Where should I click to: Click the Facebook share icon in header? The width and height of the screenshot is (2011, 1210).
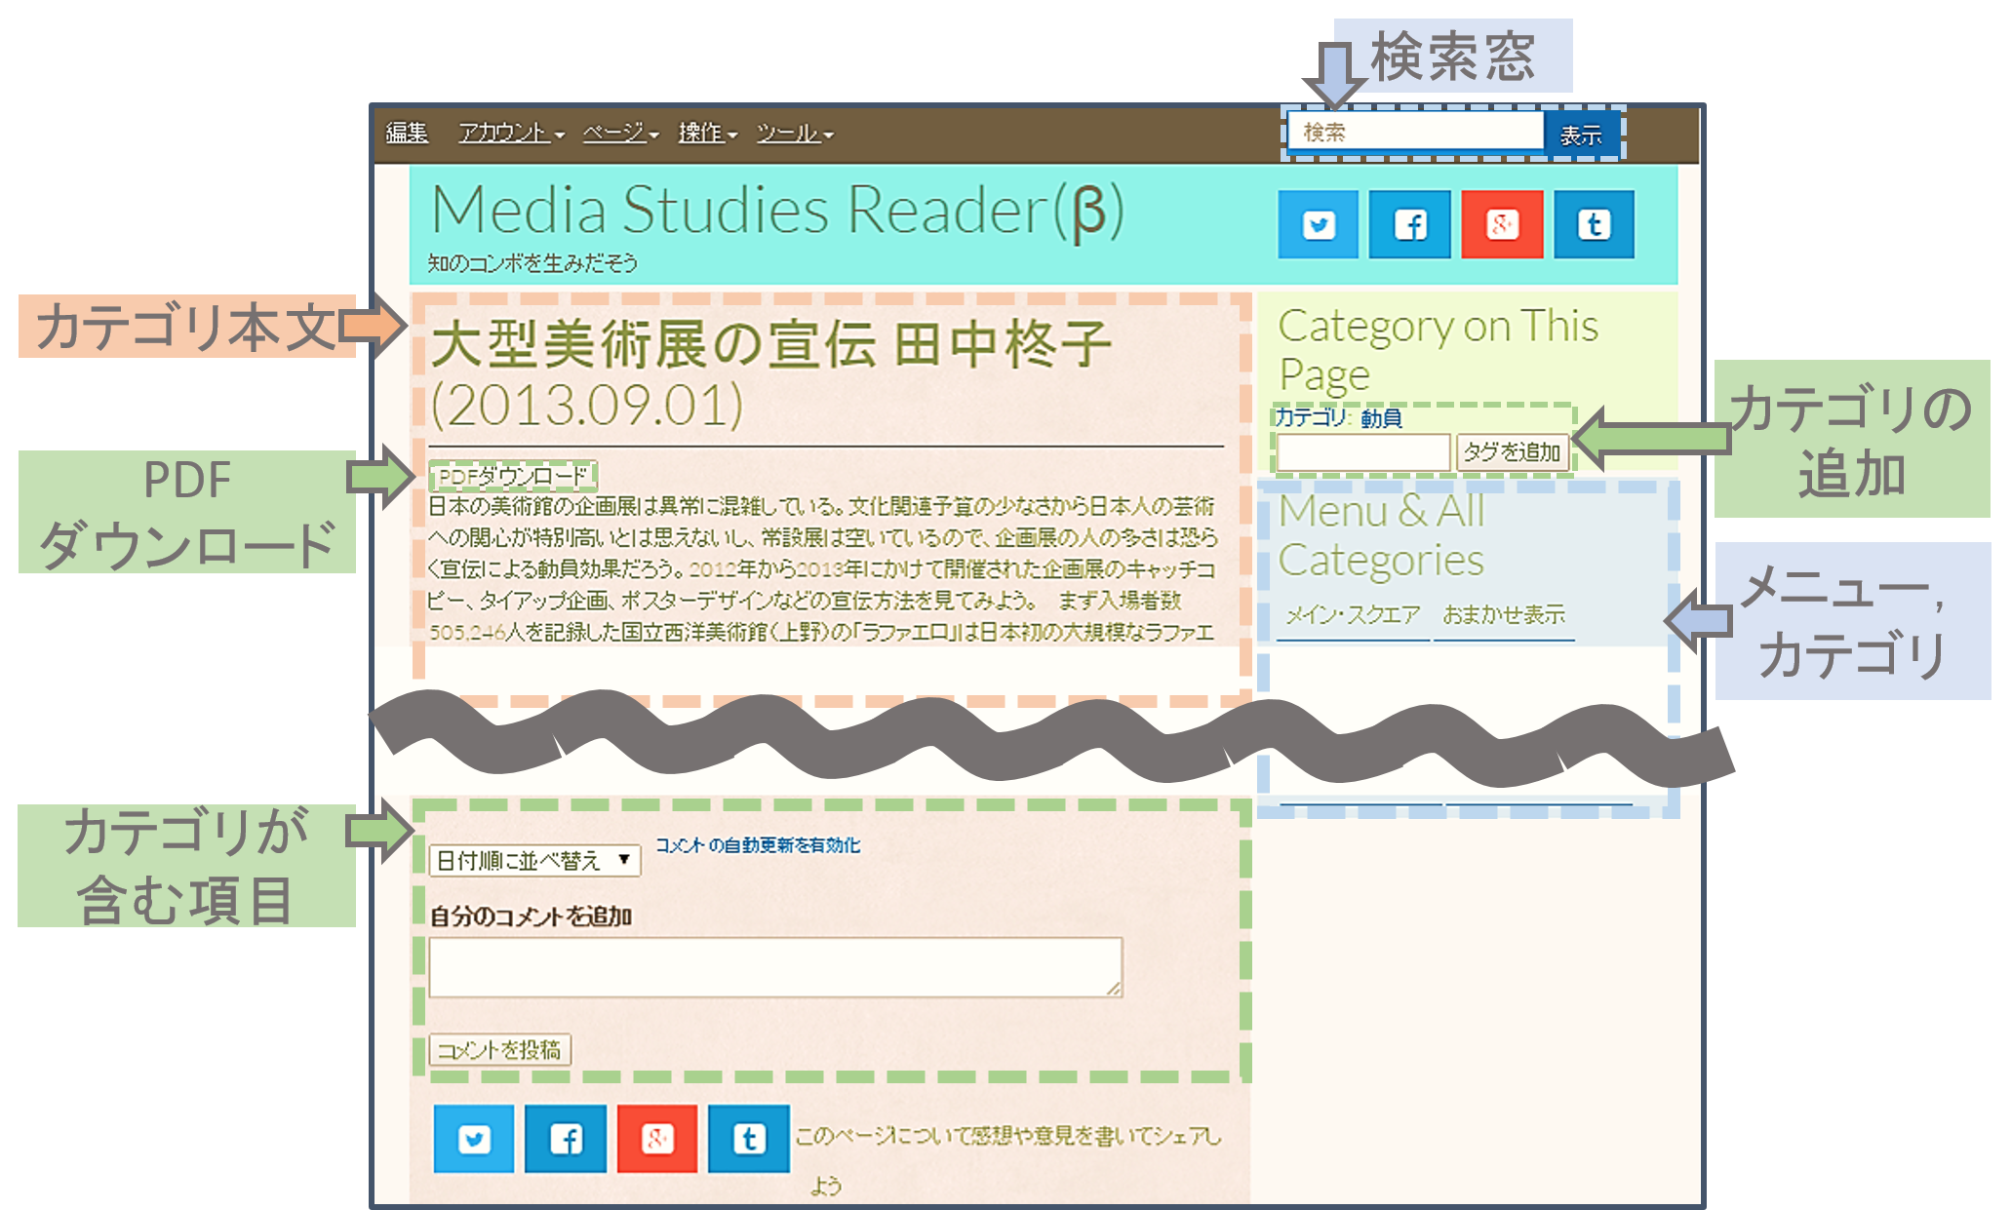point(1409,224)
